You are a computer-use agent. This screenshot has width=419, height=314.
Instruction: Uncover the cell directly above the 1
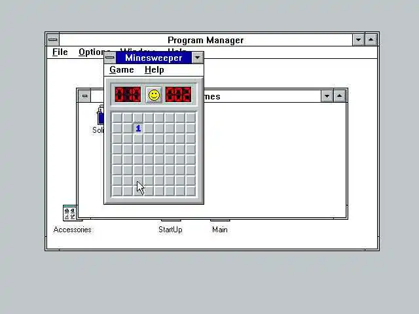(x=138, y=118)
